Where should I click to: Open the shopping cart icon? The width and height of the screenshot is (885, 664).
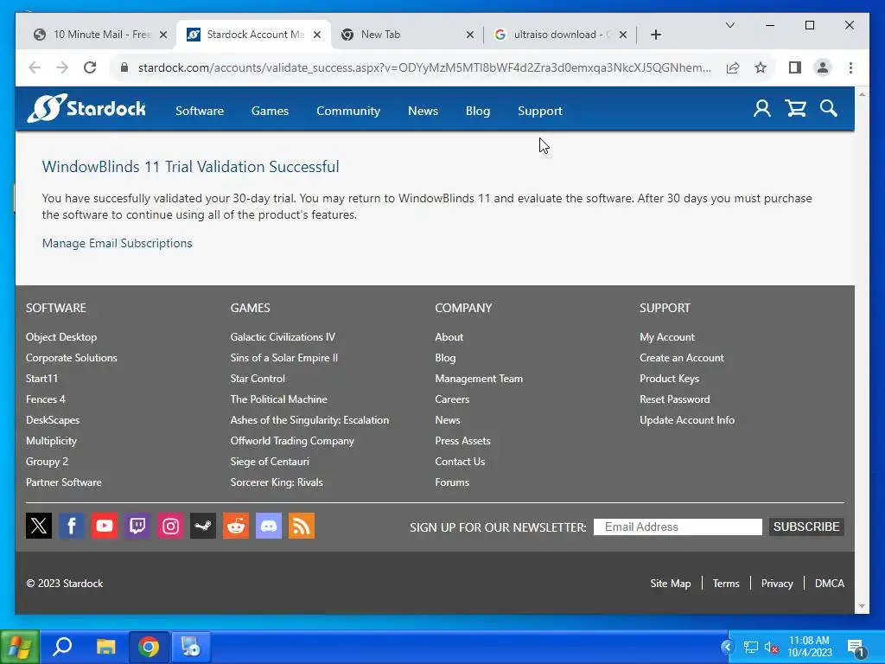pos(795,108)
